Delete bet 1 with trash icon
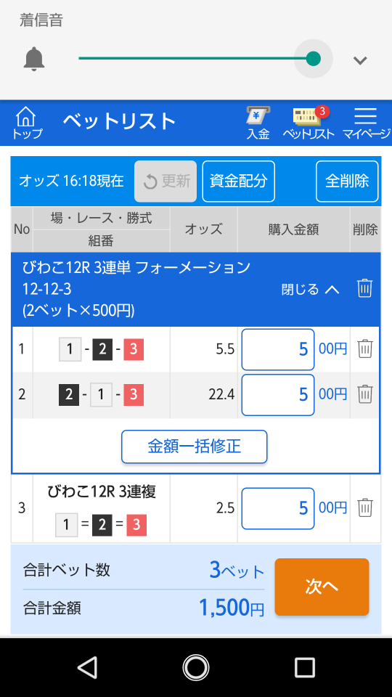This screenshot has width=392, height=697. point(365,349)
